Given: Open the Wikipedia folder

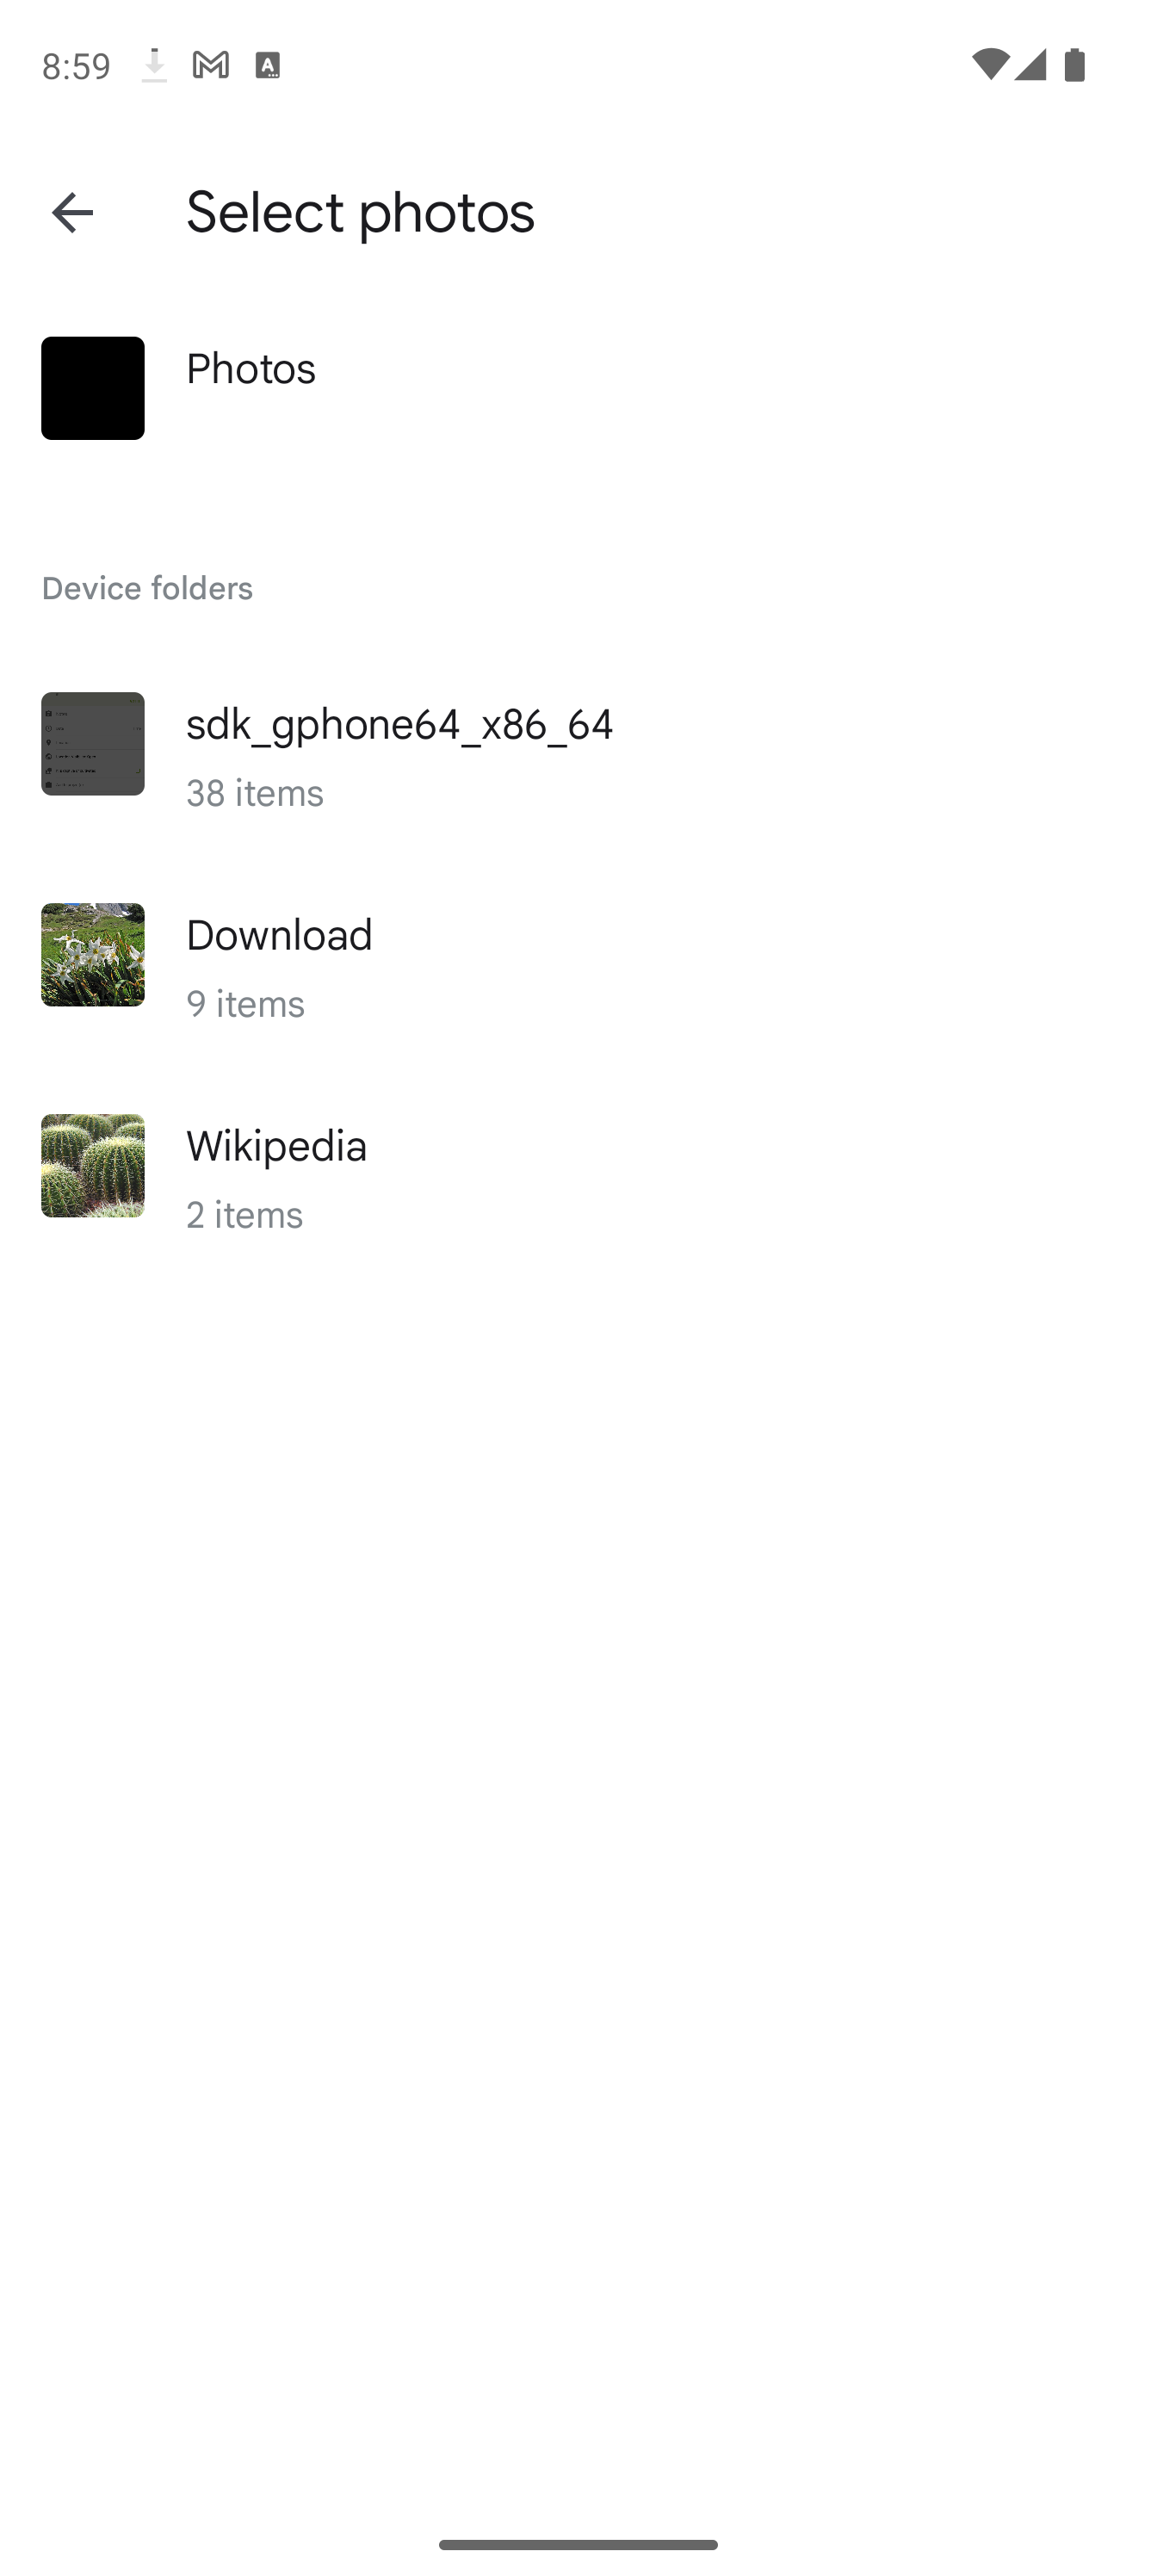Looking at the screenshot, I should tap(578, 1177).
